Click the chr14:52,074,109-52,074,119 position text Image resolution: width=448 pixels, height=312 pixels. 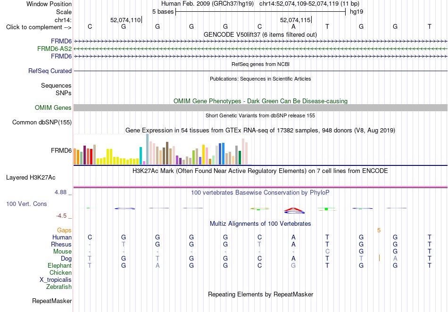[x=309, y=4]
